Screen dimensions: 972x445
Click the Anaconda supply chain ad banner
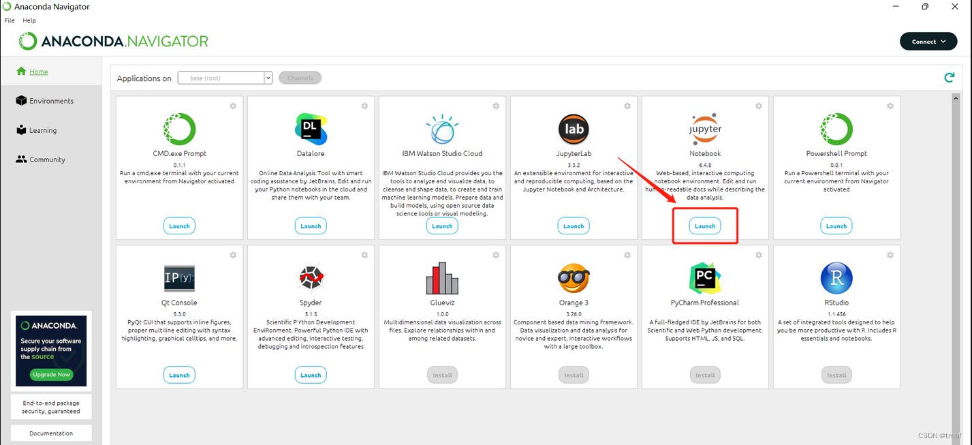pos(51,350)
